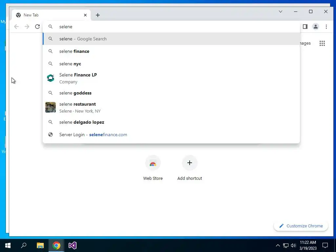Click search icon beside 'selene nyc'
This screenshot has width=336, height=252.
pos(51,64)
